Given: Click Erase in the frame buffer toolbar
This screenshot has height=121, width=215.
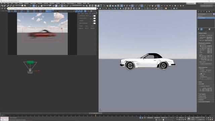Looking at the screenshot, I should (x=35, y=11).
